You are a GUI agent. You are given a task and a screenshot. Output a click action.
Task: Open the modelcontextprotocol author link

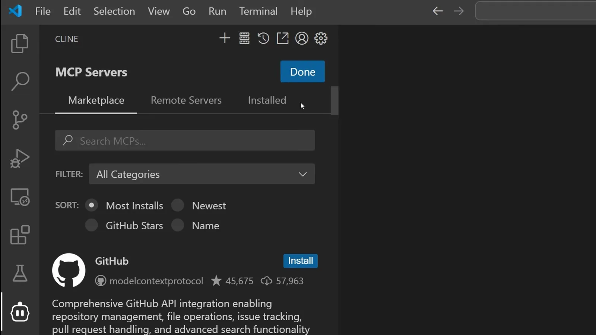(x=156, y=281)
